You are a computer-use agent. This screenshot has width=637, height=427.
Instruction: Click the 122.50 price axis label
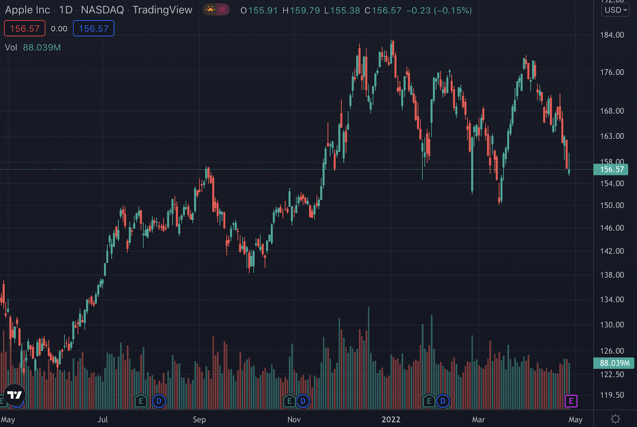pos(612,374)
